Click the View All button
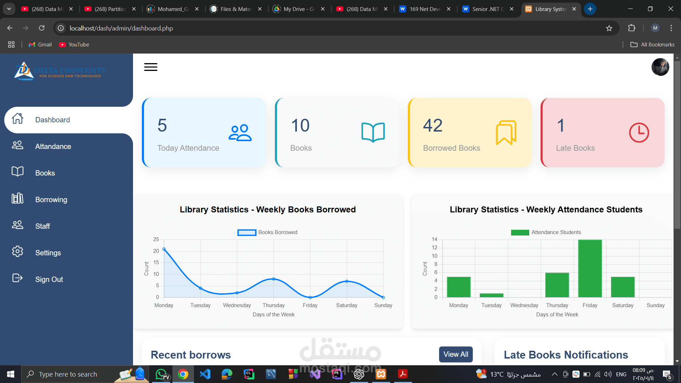Screen dimensions: 681x383 456,354
